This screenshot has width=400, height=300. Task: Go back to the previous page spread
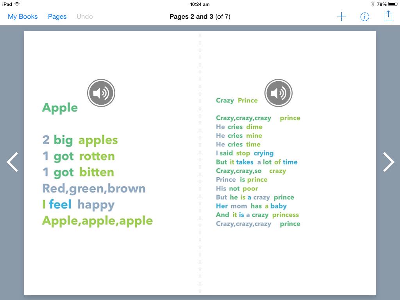coord(12,162)
